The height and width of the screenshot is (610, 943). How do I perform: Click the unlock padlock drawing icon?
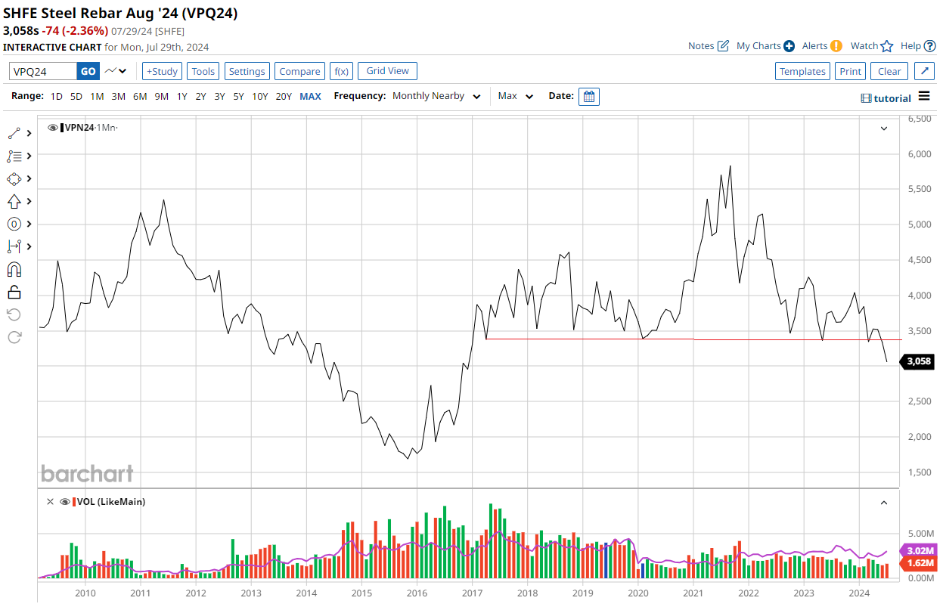click(14, 292)
